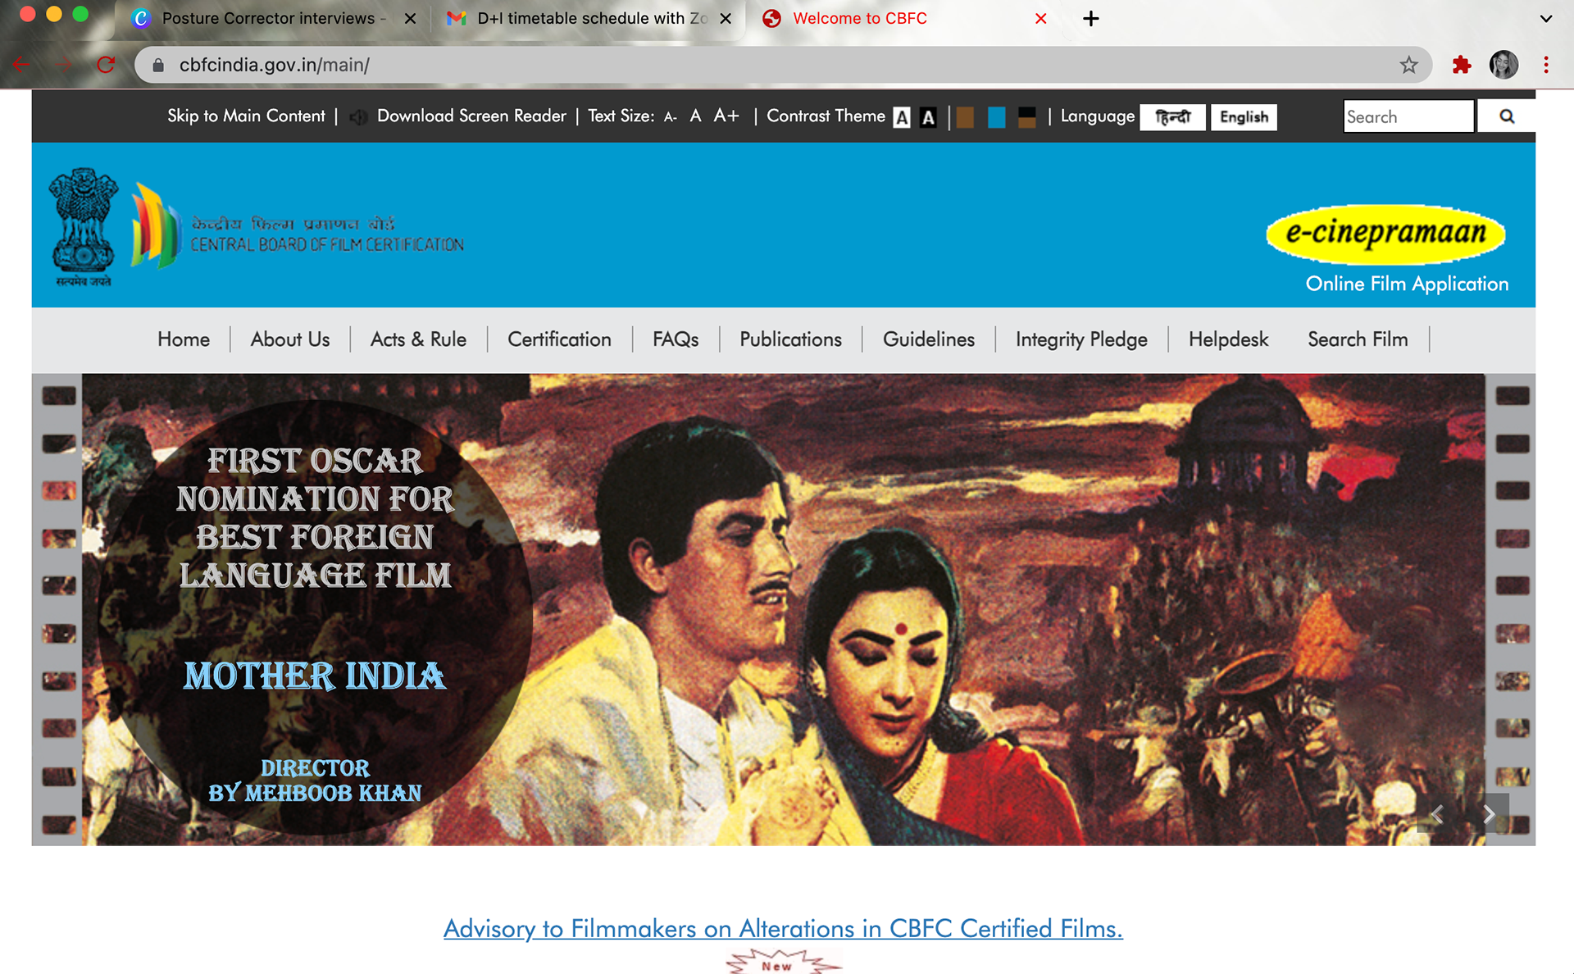Viewport: 1574px width, 974px height.
Task: Switch language to Hindi
Action: coord(1172,117)
